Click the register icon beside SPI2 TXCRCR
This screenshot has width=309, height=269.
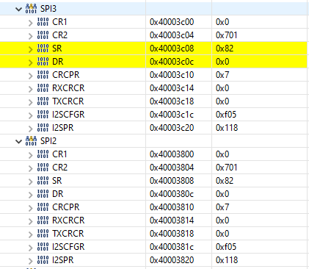click(x=43, y=234)
